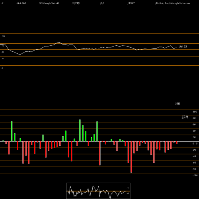Click the MR axis label -60
Viewport: 199px width, 199px height.
(x=194, y=163)
